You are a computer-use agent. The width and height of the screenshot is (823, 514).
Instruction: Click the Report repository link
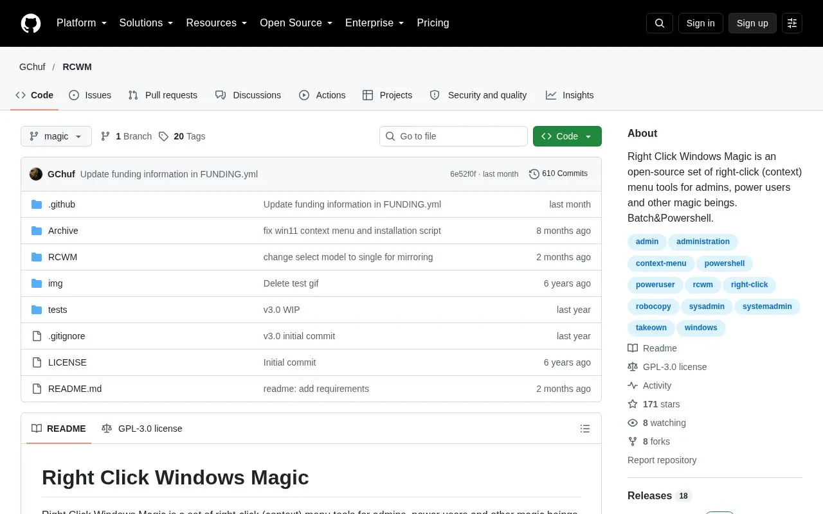click(662, 460)
